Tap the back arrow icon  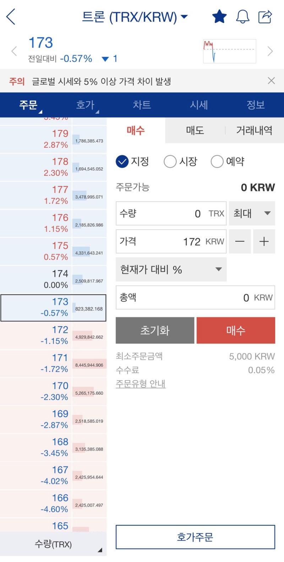11,17
